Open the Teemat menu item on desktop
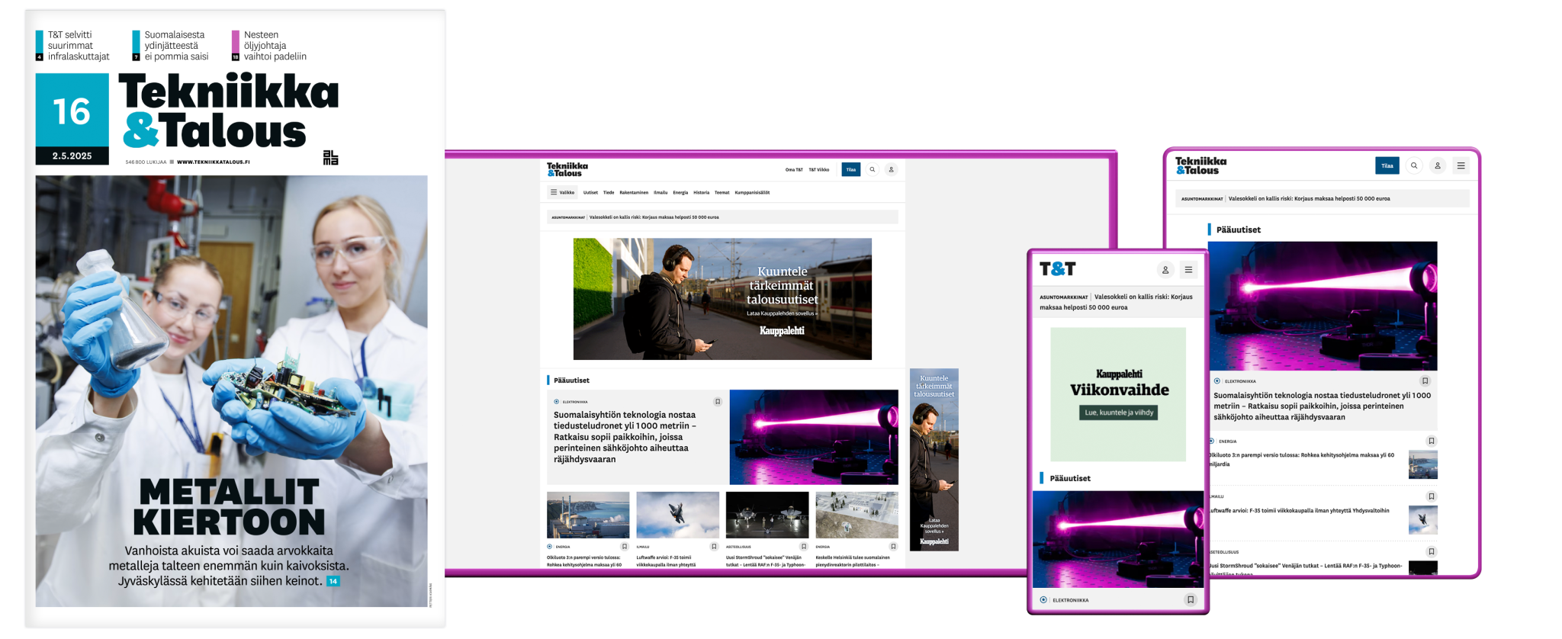The height and width of the screenshot is (639, 1562). tap(722, 192)
